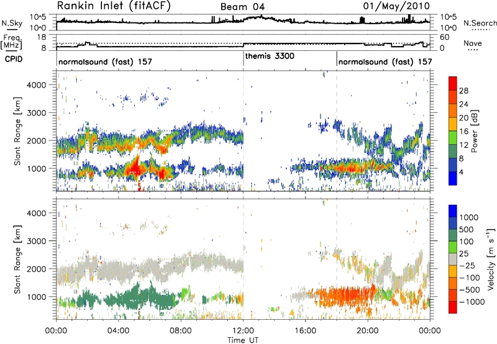Click the '16:00' time axis label

[x=306, y=331]
